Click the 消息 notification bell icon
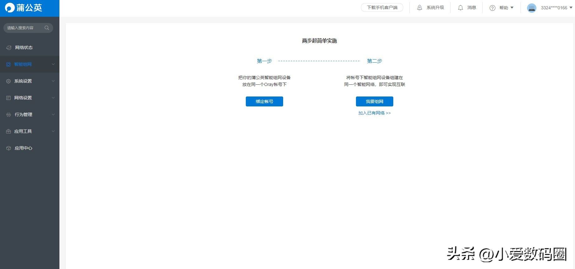 (x=460, y=8)
